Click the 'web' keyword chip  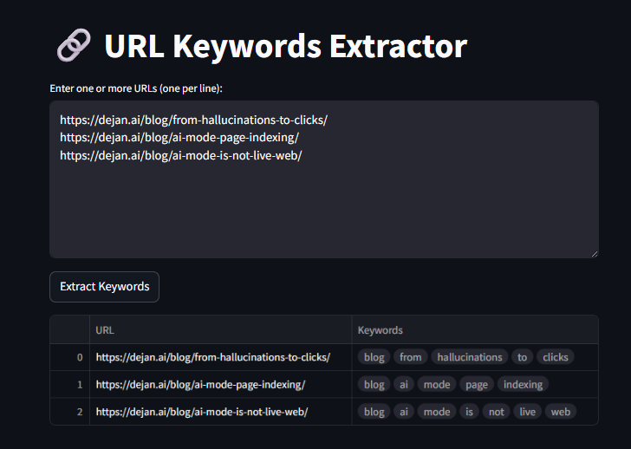click(561, 412)
